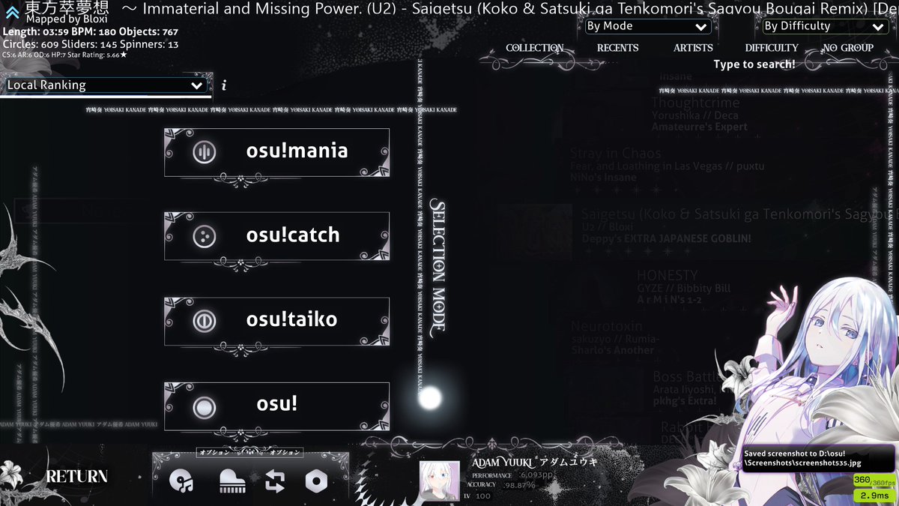Select the osu!taiko game mode
The height and width of the screenshot is (506, 899).
pyautogui.click(x=276, y=321)
